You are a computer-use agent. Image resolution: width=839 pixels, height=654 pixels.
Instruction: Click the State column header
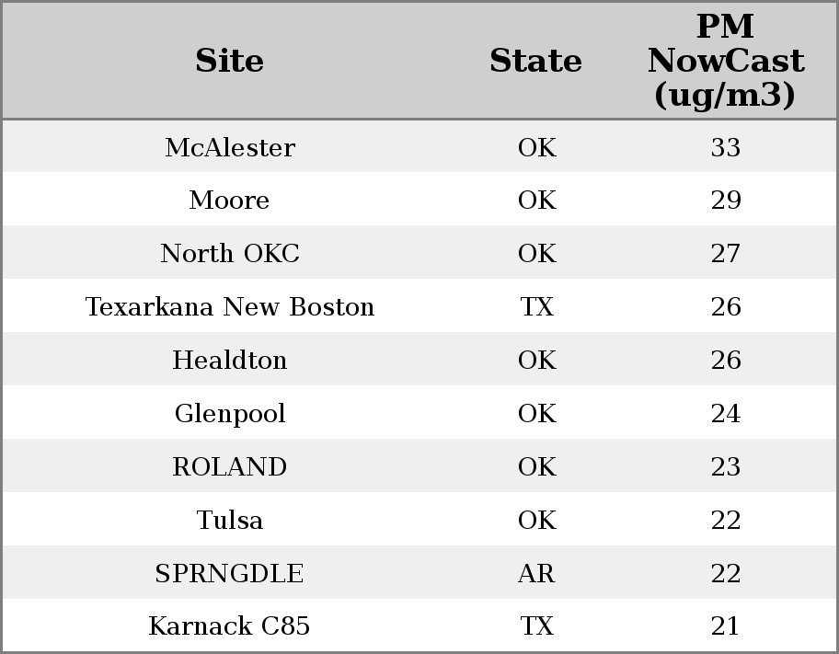tap(535, 61)
